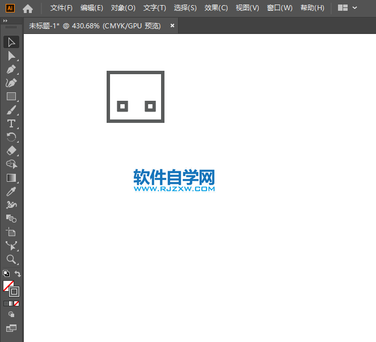Open the 文件(F) menu
Screen dimensions: 376x342
click(x=61, y=8)
